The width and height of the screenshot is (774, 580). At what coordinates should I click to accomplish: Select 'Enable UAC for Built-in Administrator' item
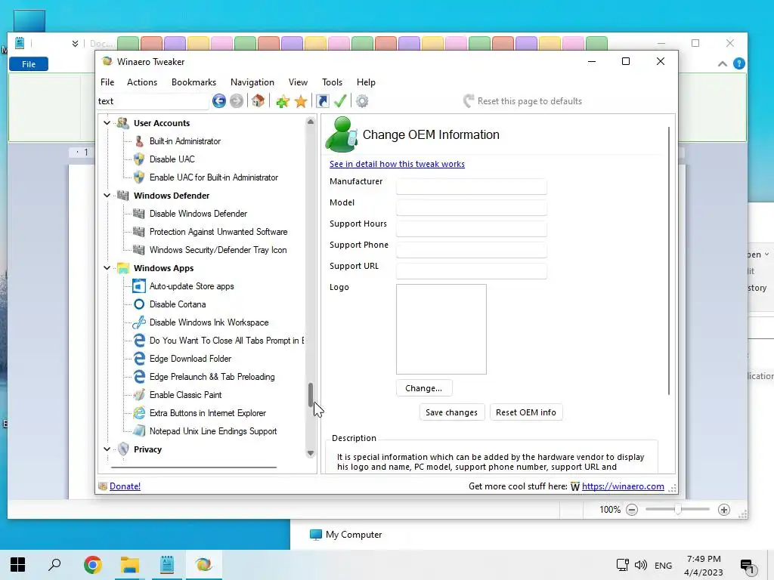click(x=214, y=177)
